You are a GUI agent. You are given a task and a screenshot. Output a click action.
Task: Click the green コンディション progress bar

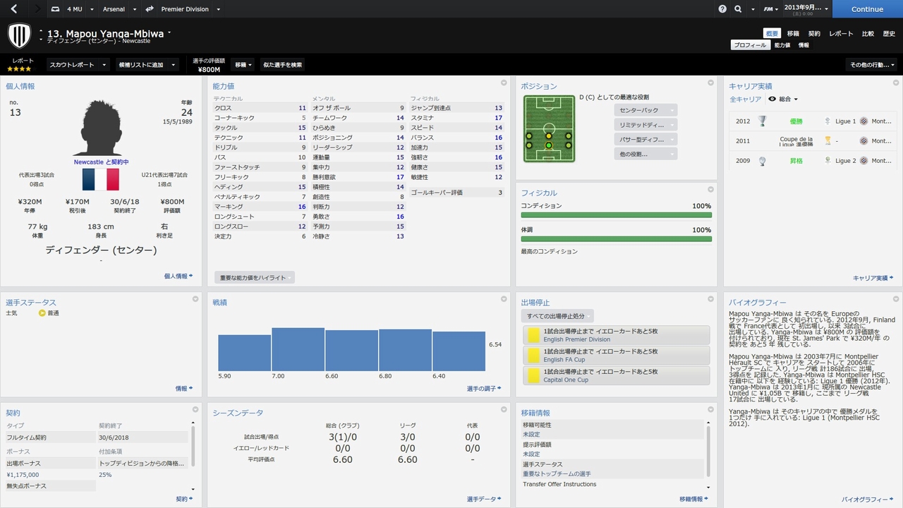[616, 215]
